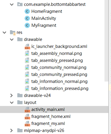Click the layout folder icon
Image resolution: width=111 pixels, height=134 pixels.
(x=20, y=102)
